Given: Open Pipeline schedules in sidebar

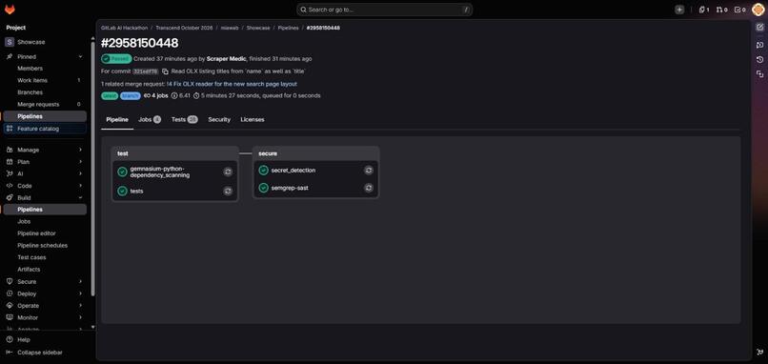Looking at the screenshot, I should click(x=45, y=246).
